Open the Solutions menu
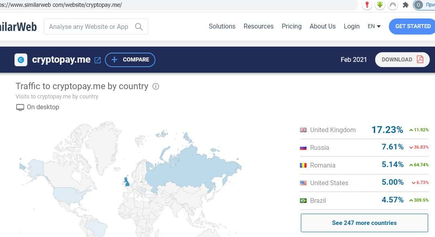 coord(222,27)
